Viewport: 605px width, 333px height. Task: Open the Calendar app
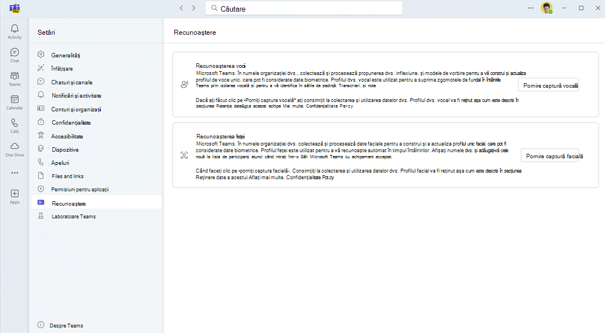(15, 102)
